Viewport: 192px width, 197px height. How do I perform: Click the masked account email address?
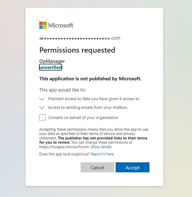(x=80, y=38)
